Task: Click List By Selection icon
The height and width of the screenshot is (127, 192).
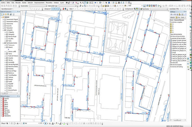Action: pos(8,14)
